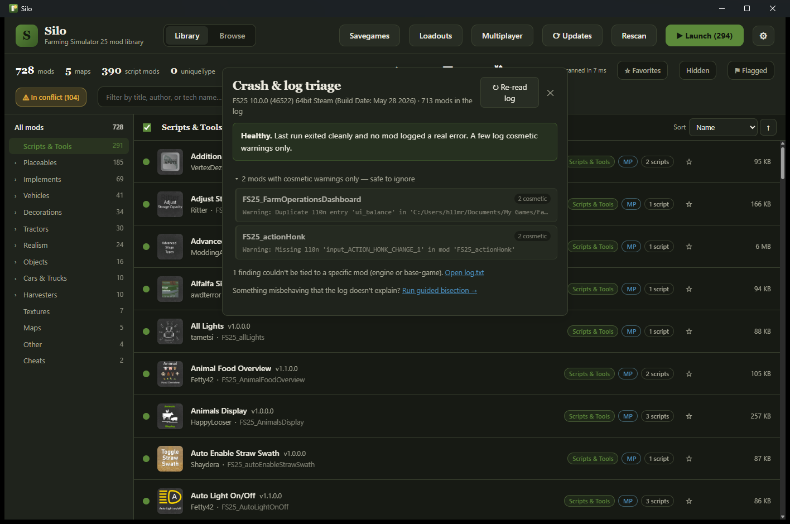Viewport: 790px width, 524px height.
Task: Open the Animals Display mod thumbnail
Action: 170,416
